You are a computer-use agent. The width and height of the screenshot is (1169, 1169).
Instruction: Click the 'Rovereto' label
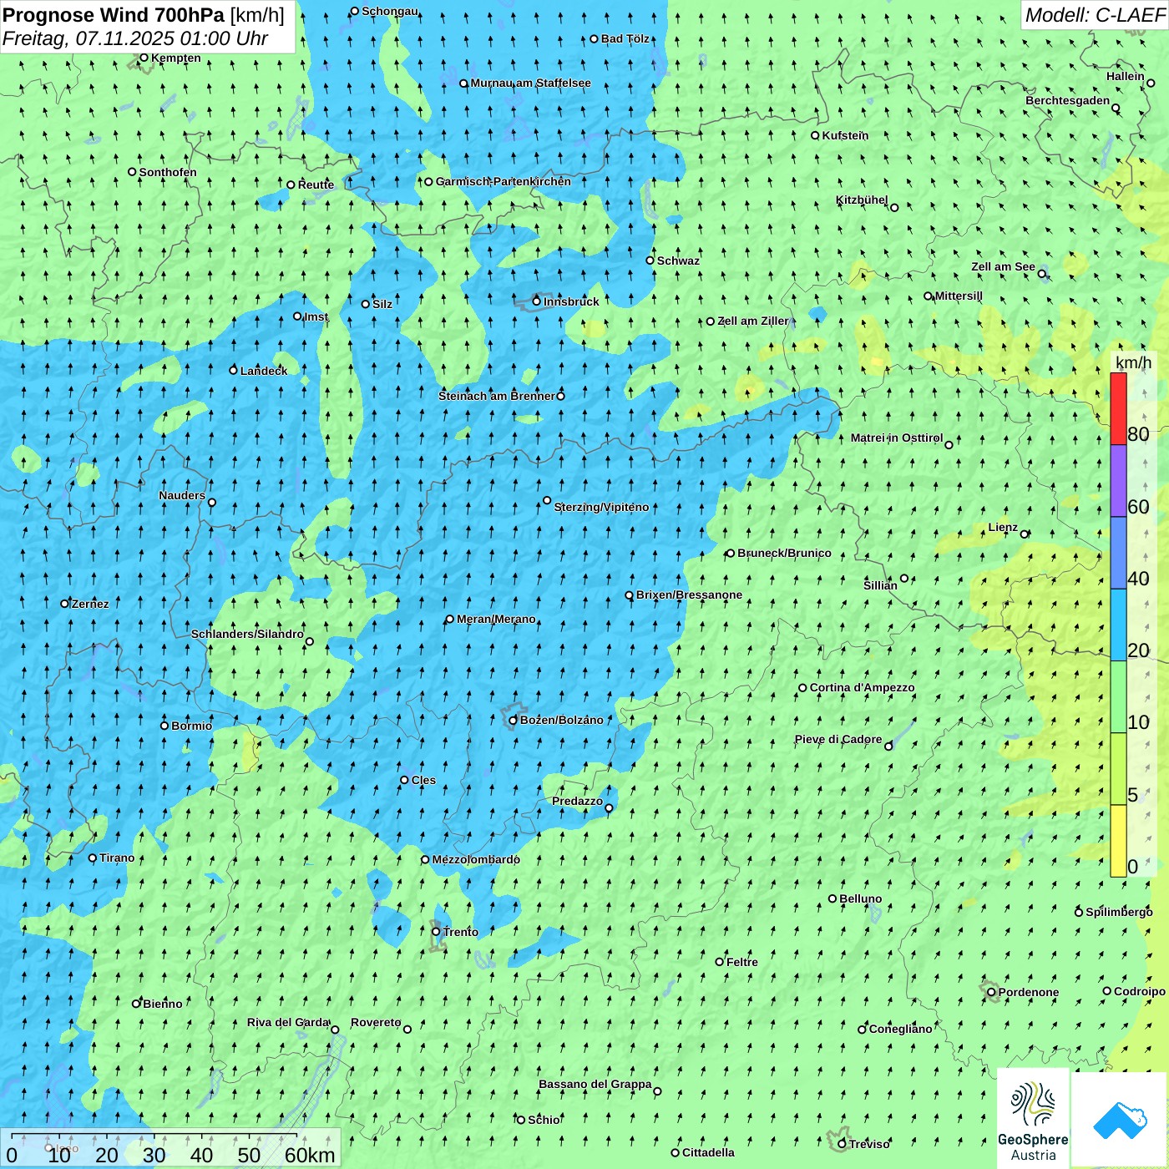(376, 1022)
